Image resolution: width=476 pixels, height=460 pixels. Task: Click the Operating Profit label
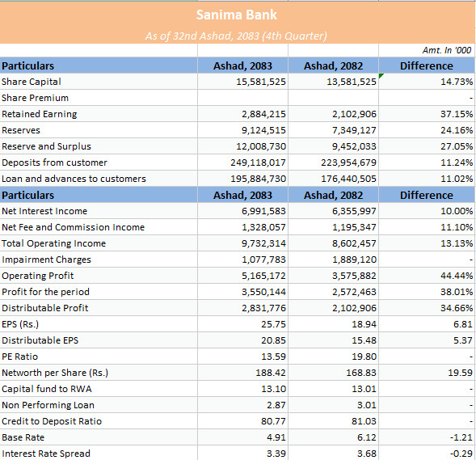tap(38, 276)
